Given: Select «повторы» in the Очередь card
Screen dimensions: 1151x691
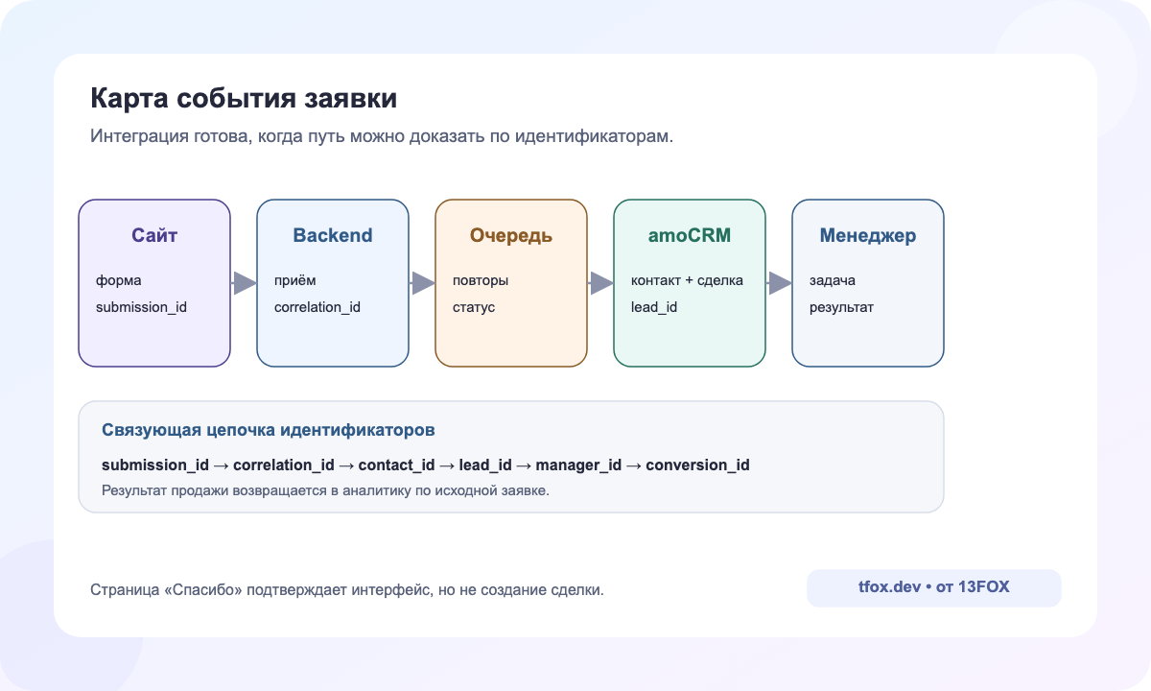Looking at the screenshot, I should click(x=481, y=280).
